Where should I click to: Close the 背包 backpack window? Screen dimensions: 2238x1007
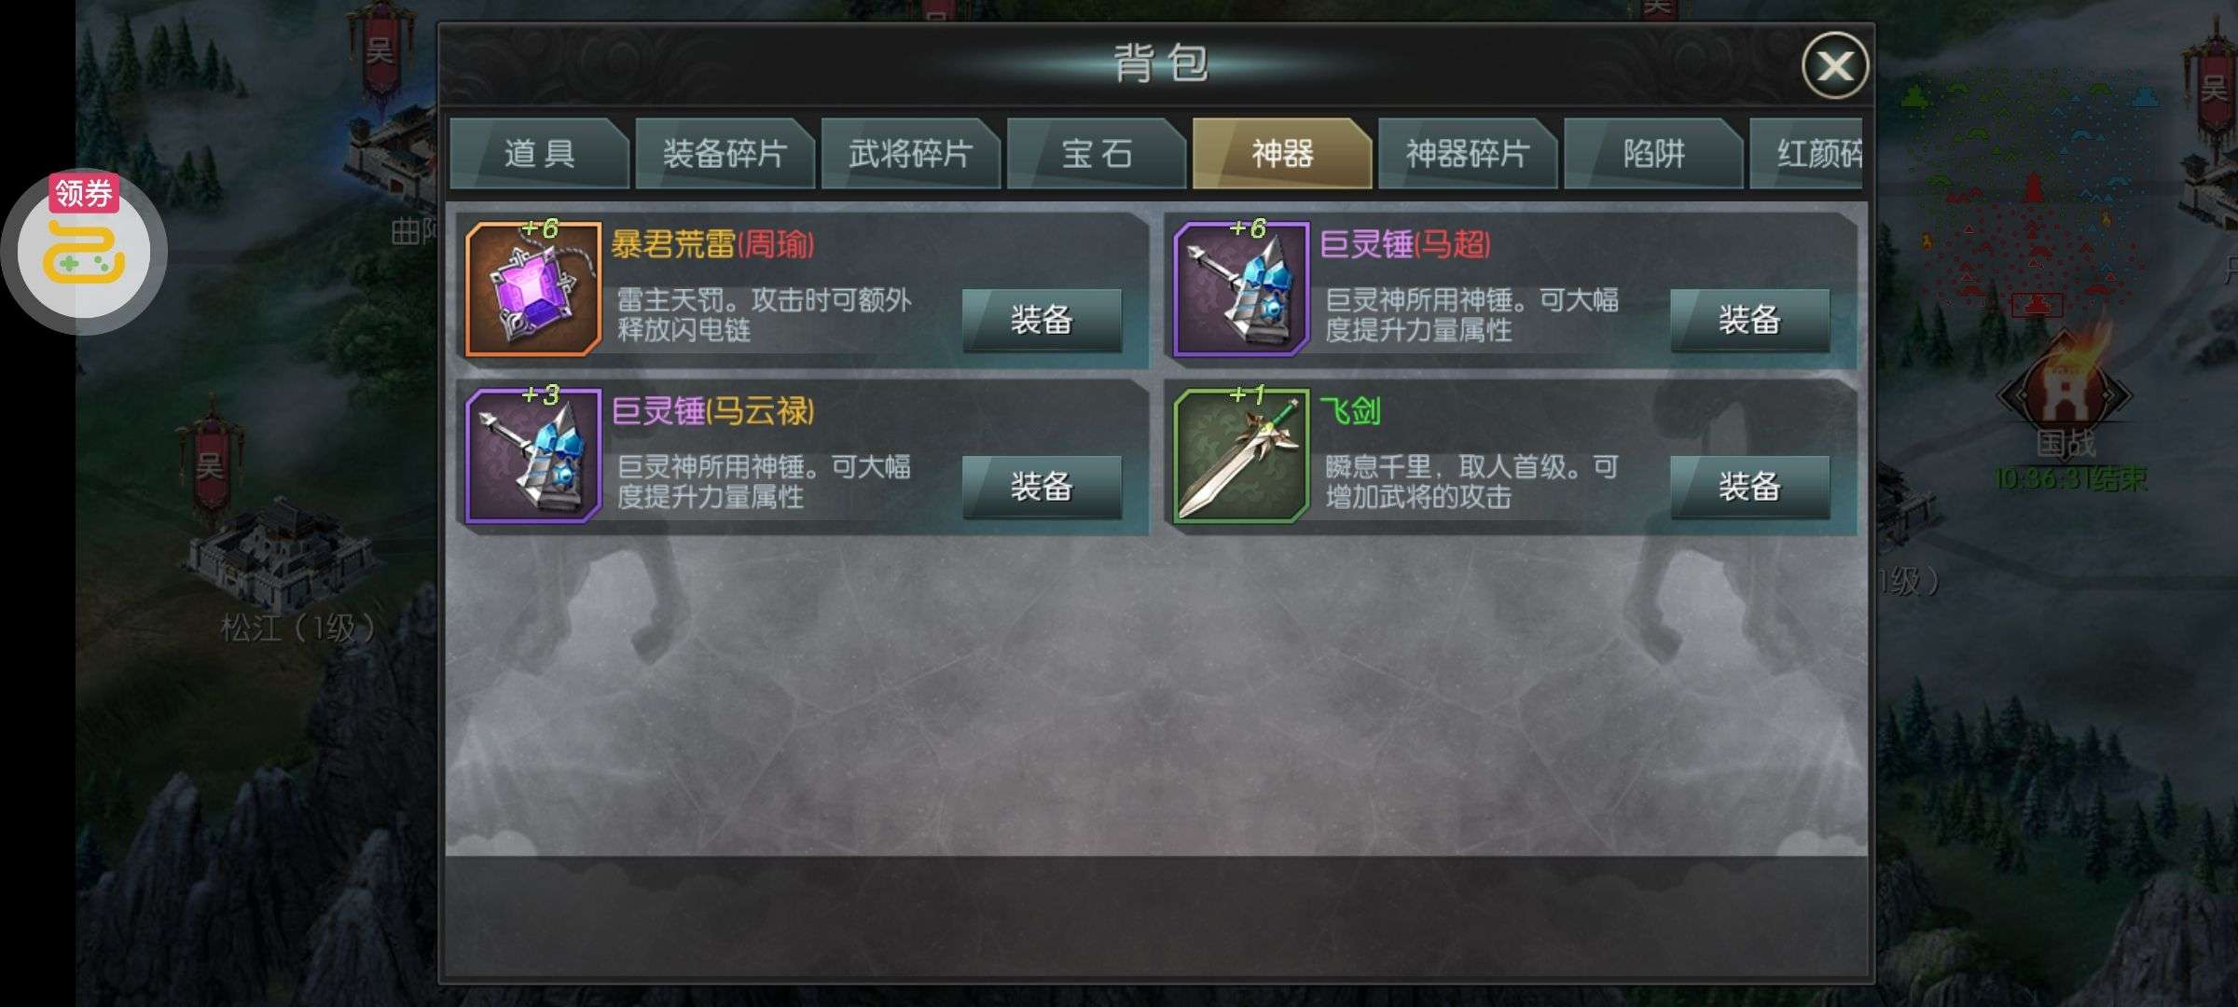tap(1835, 65)
